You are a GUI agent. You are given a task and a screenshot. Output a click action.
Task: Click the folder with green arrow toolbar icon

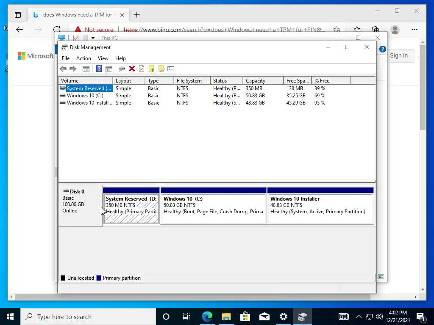pyautogui.click(x=151, y=69)
